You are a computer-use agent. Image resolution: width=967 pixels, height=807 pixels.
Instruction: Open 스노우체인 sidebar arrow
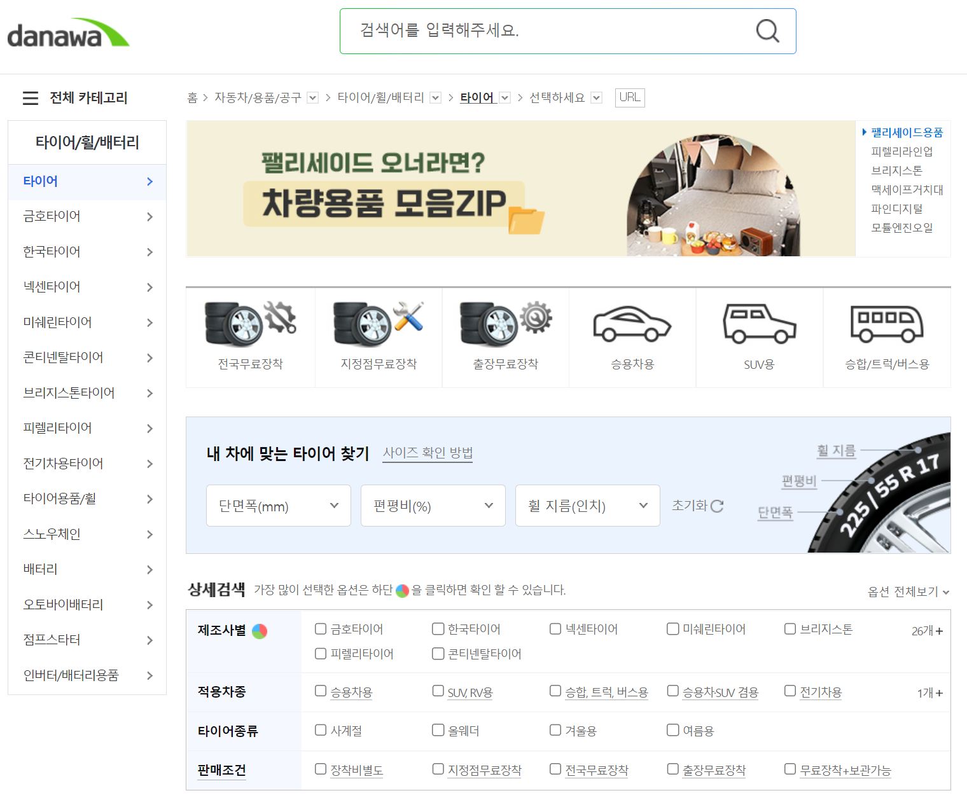pyautogui.click(x=150, y=534)
